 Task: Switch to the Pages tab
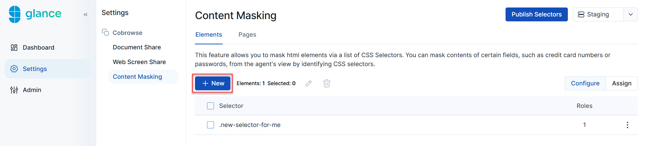tap(247, 35)
